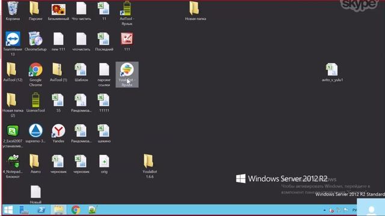The width and height of the screenshot is (385, 216).
Task: Select the YoulaBot - Ярлык shortcut
Action: [127, 74]
